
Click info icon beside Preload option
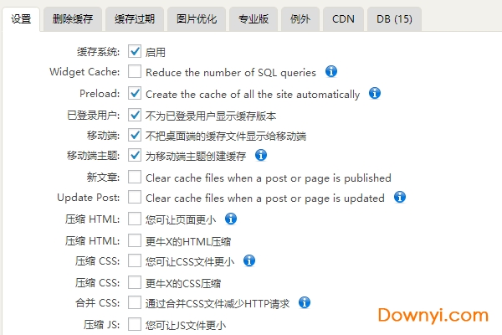tap(375, 93)
